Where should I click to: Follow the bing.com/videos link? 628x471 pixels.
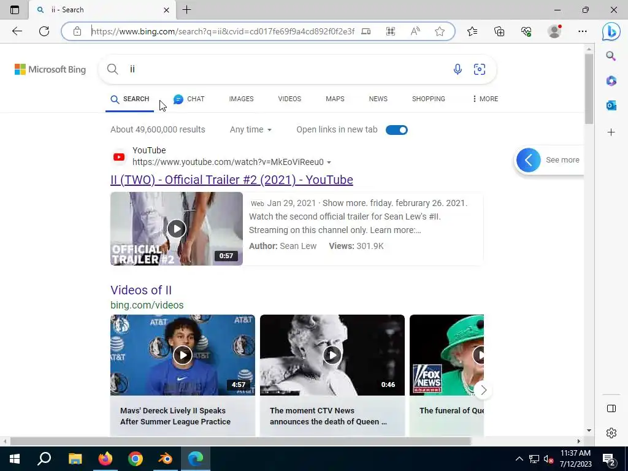(x=147, y=305)
